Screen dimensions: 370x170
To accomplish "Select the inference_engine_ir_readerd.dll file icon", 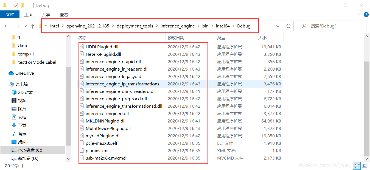I will (81, 69).
